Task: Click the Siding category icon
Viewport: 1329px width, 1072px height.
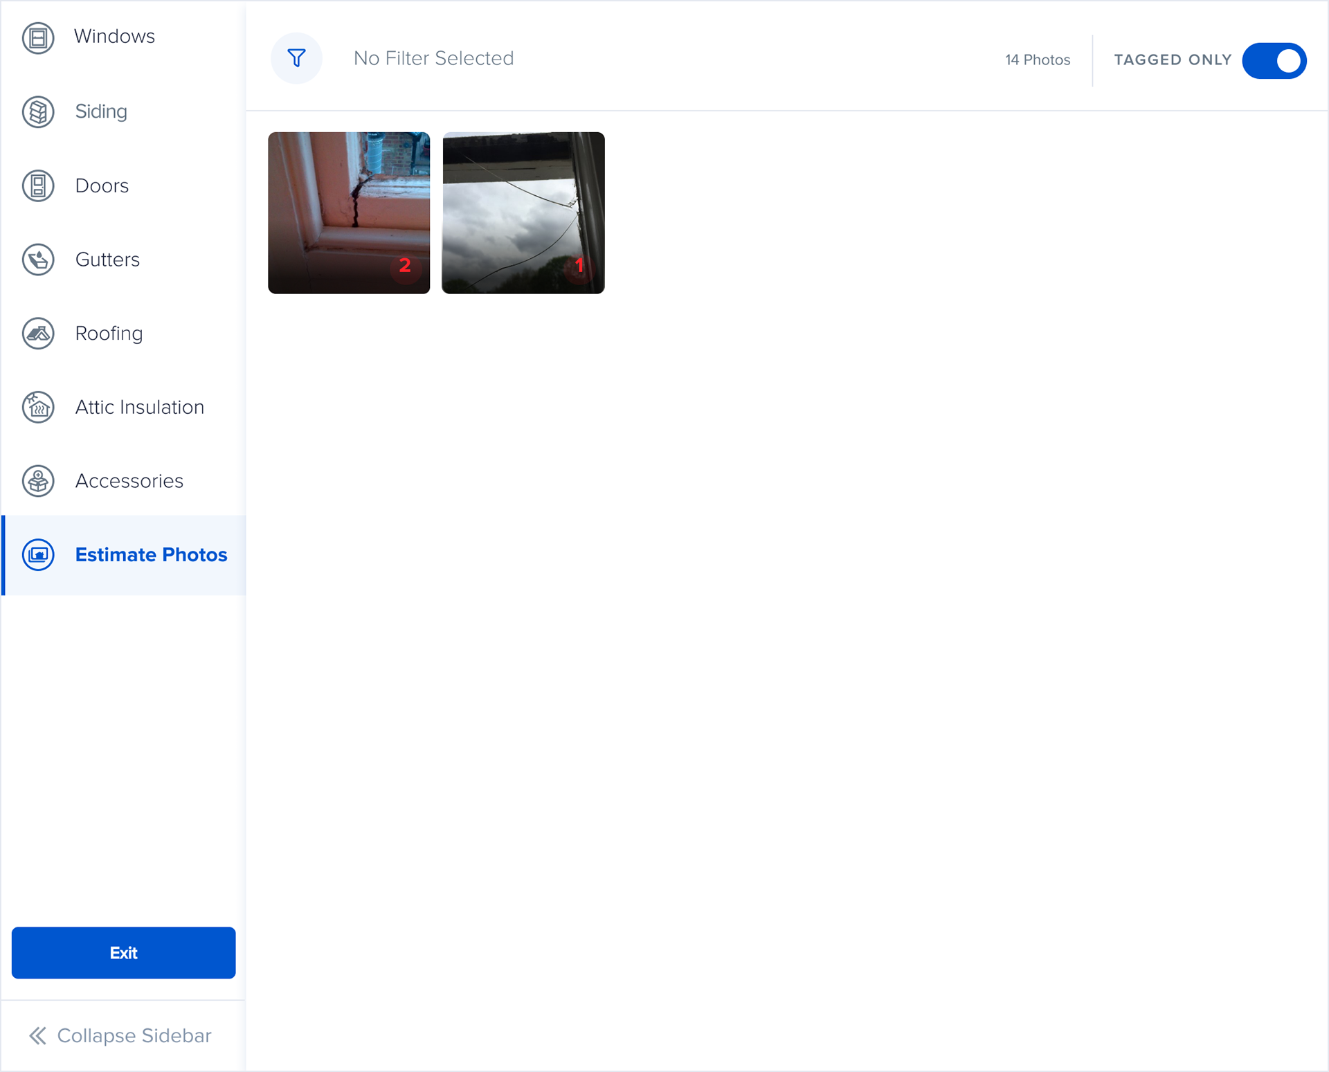Action: (x=38, y=111)
